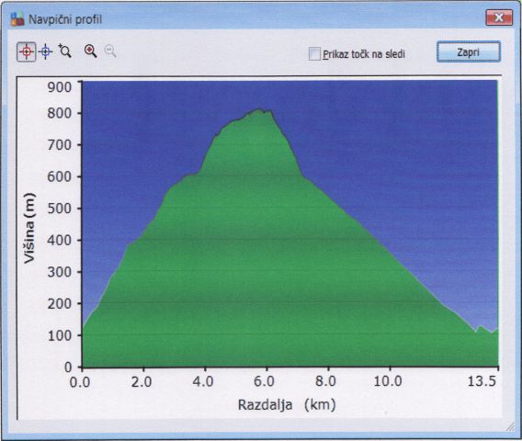Click the Razdalja (km) axis title
This screenshot has height=441, width=522.
(x=287, y=405)
